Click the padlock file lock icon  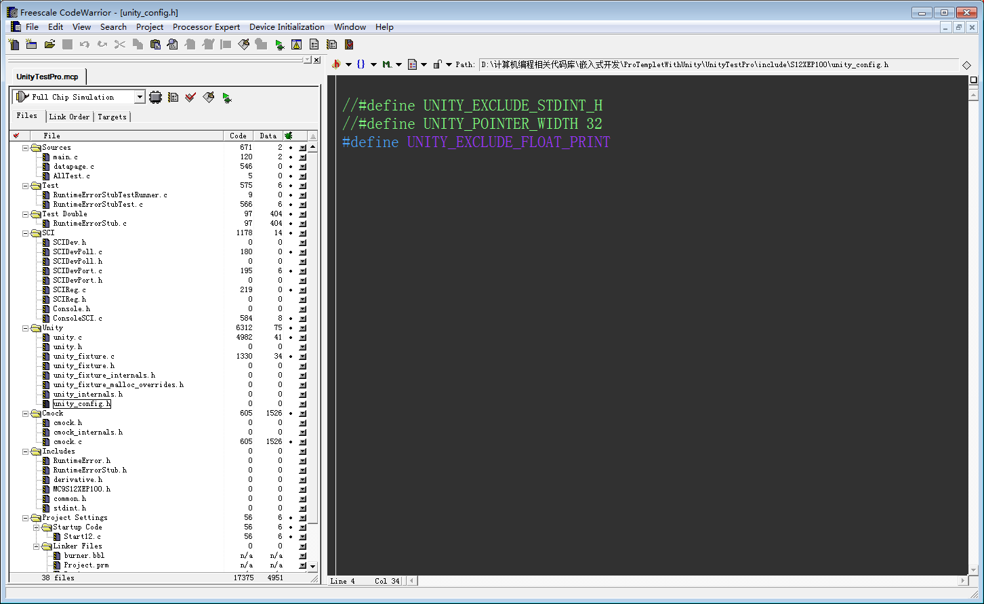[437, 64]
